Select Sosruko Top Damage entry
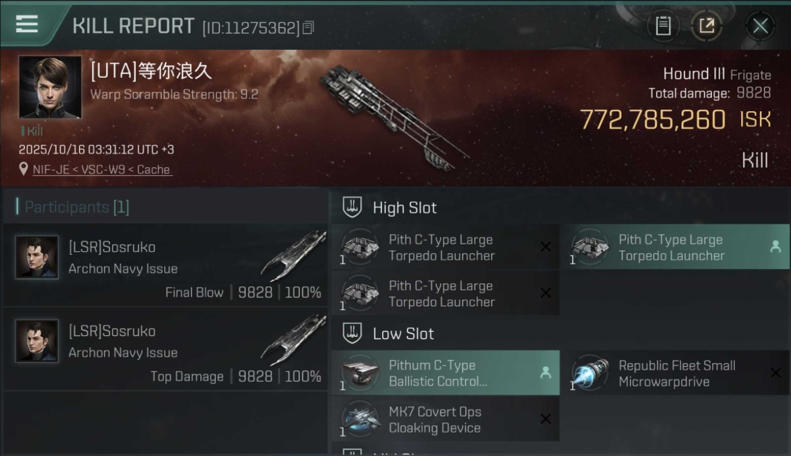This screenshot has height=456, width=791. click(166, 350)
